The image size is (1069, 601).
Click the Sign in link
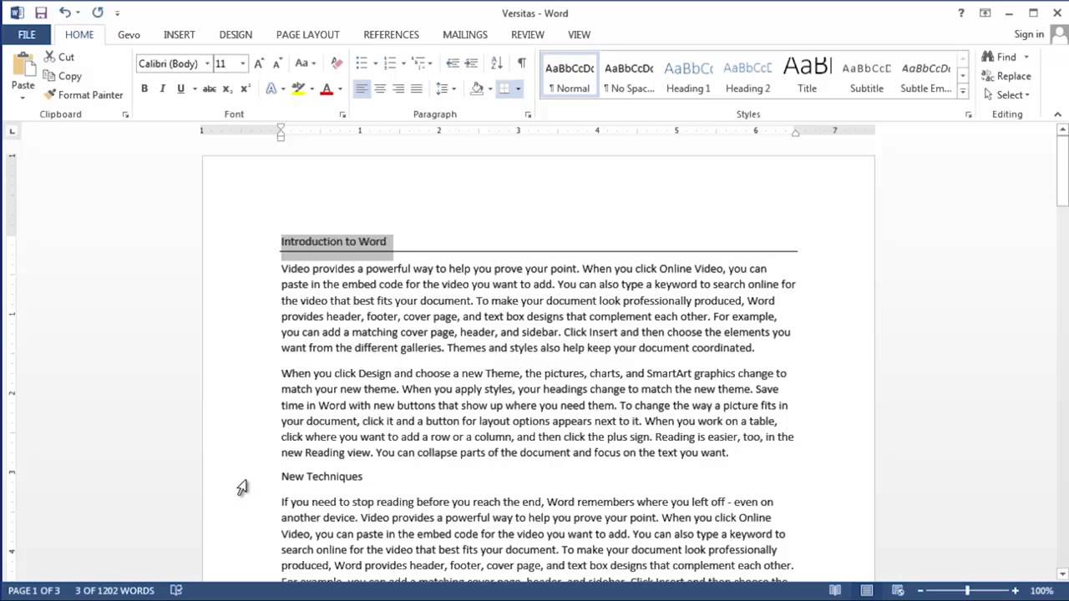coord(1029,34)
